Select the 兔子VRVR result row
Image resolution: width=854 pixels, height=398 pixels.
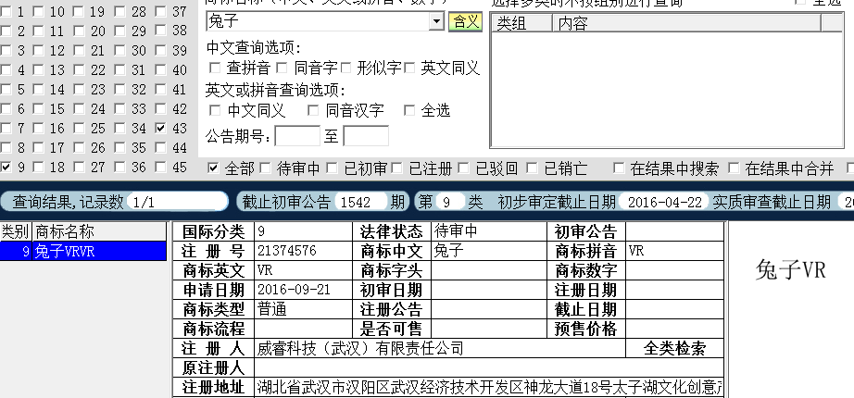[83, 251]
